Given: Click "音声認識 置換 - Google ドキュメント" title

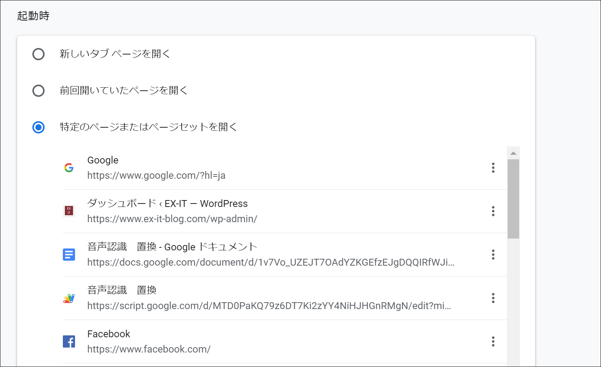Looking at the screenshot, I should (172, 247).
